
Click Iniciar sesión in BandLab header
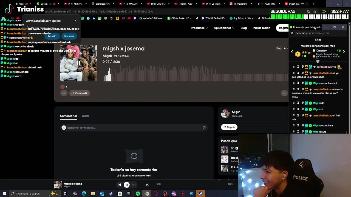click(x=261, y=28)
